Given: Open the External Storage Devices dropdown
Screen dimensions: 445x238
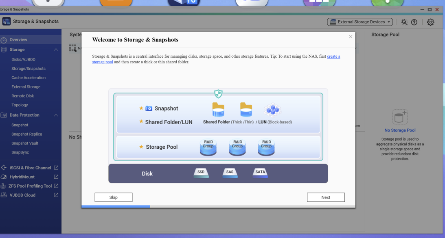Looking at the screenshot, I should coord(360,22).
